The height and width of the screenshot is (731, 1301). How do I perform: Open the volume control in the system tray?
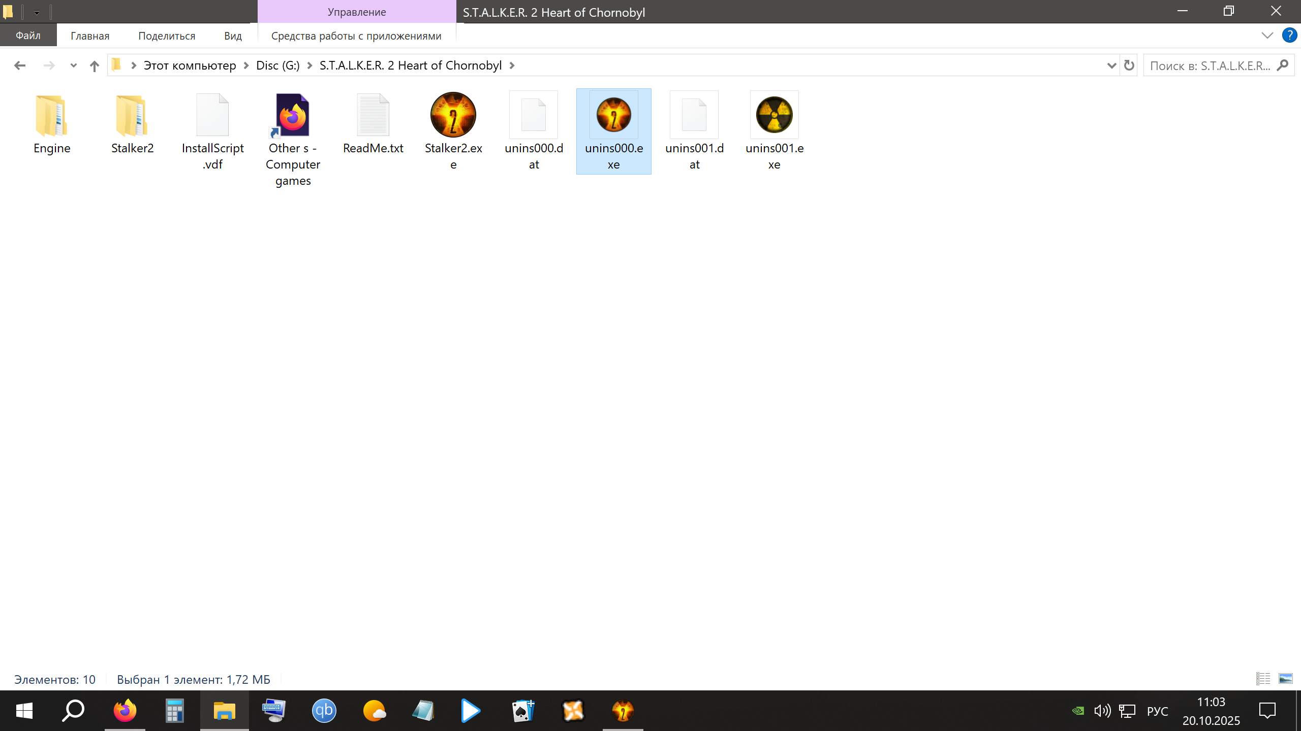coord(1102,711)
